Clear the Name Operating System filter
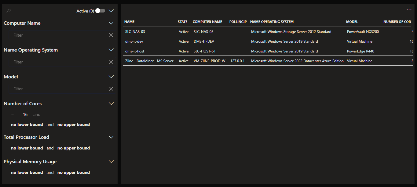417x187 pixels. pyautogui.click(x=111, y=62)
